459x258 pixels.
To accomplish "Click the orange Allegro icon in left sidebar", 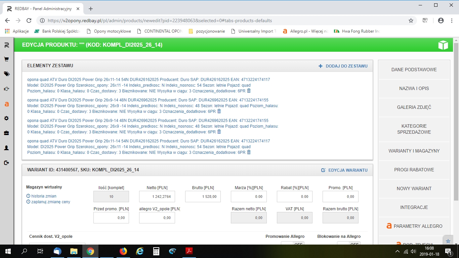I will pos(6,104).
